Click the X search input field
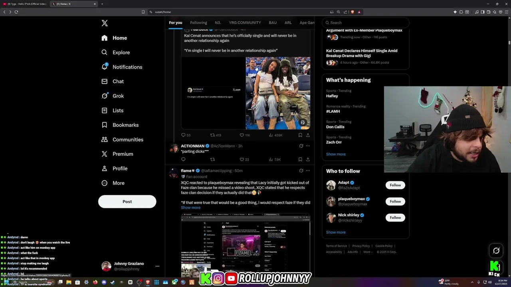 (x=366, y=23)
